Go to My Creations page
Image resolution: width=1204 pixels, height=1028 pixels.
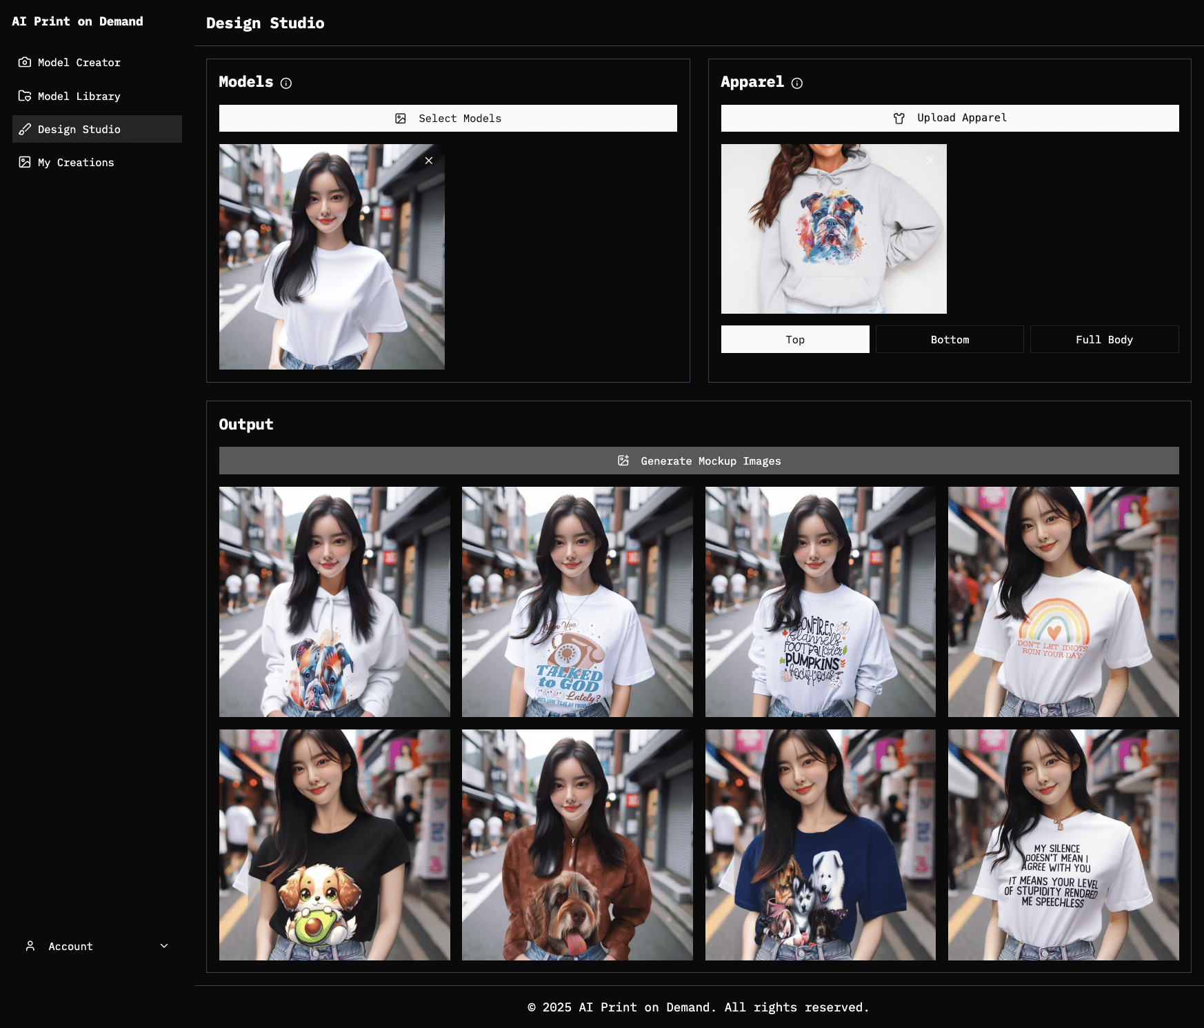point(76,162)
